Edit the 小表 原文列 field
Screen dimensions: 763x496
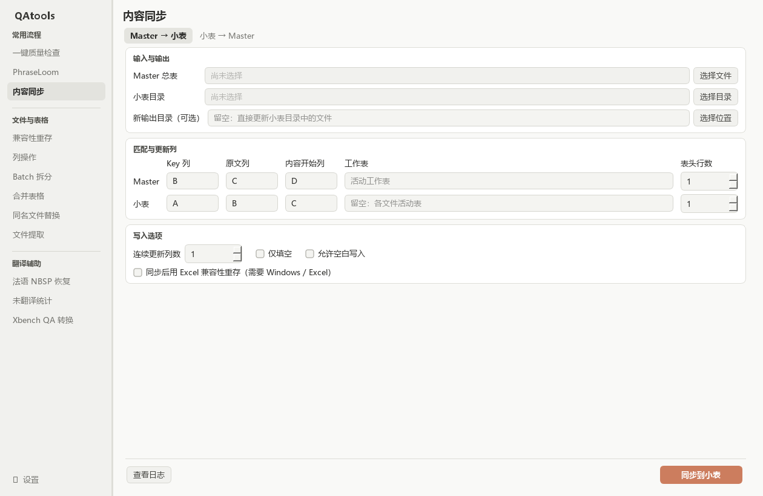252,203
